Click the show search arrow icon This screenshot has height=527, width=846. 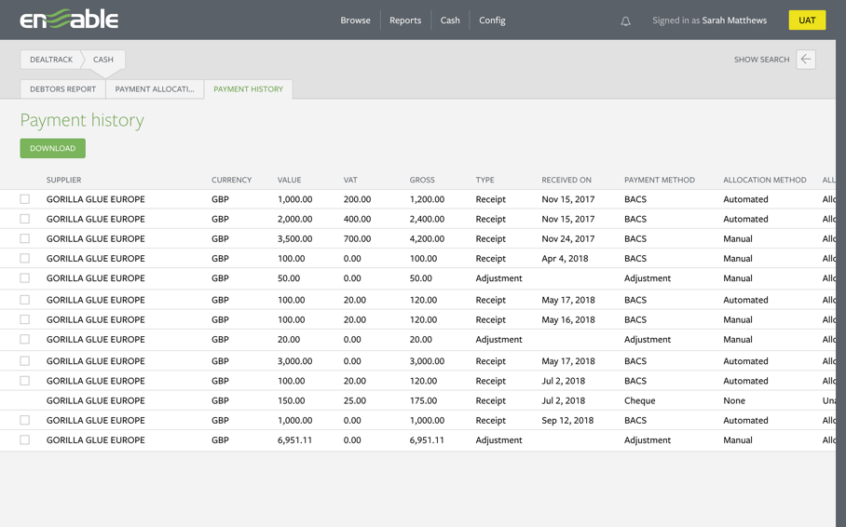806,60
